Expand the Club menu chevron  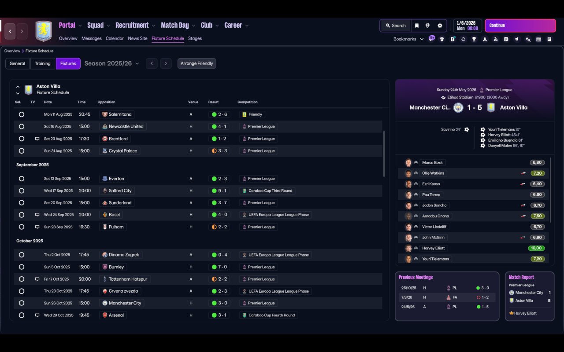point(217,26)
